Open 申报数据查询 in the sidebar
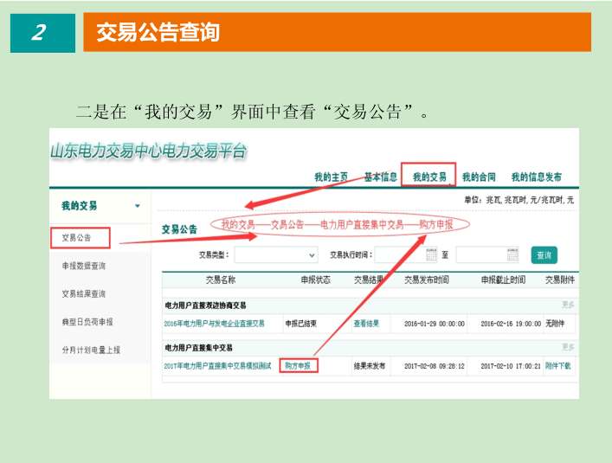This screenshot has height=463, width=612. click(83, 266)
